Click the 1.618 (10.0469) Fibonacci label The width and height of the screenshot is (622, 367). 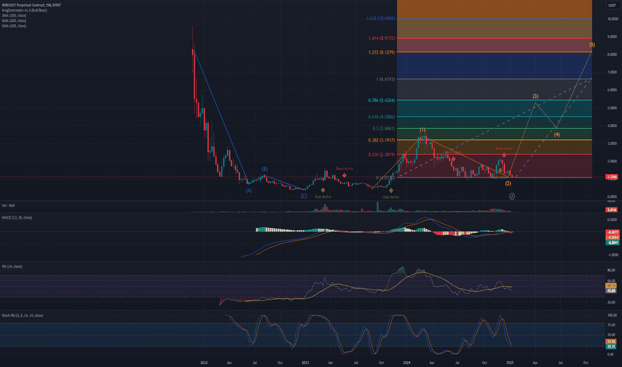(380, 18)
